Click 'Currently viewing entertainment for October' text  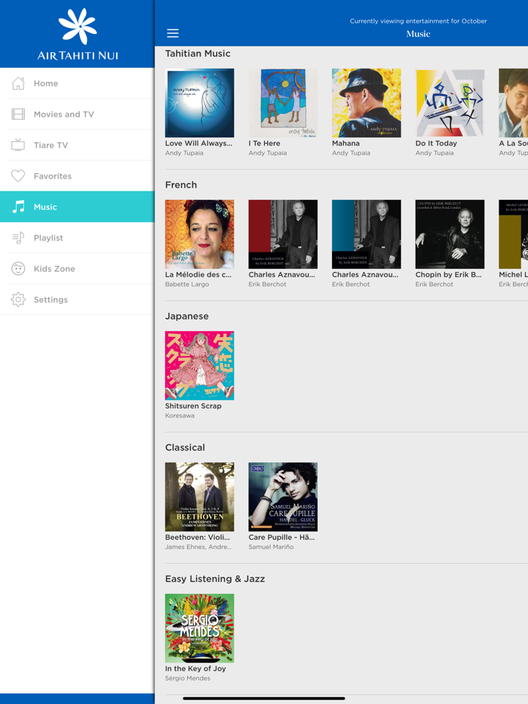[x=419, y=21]
